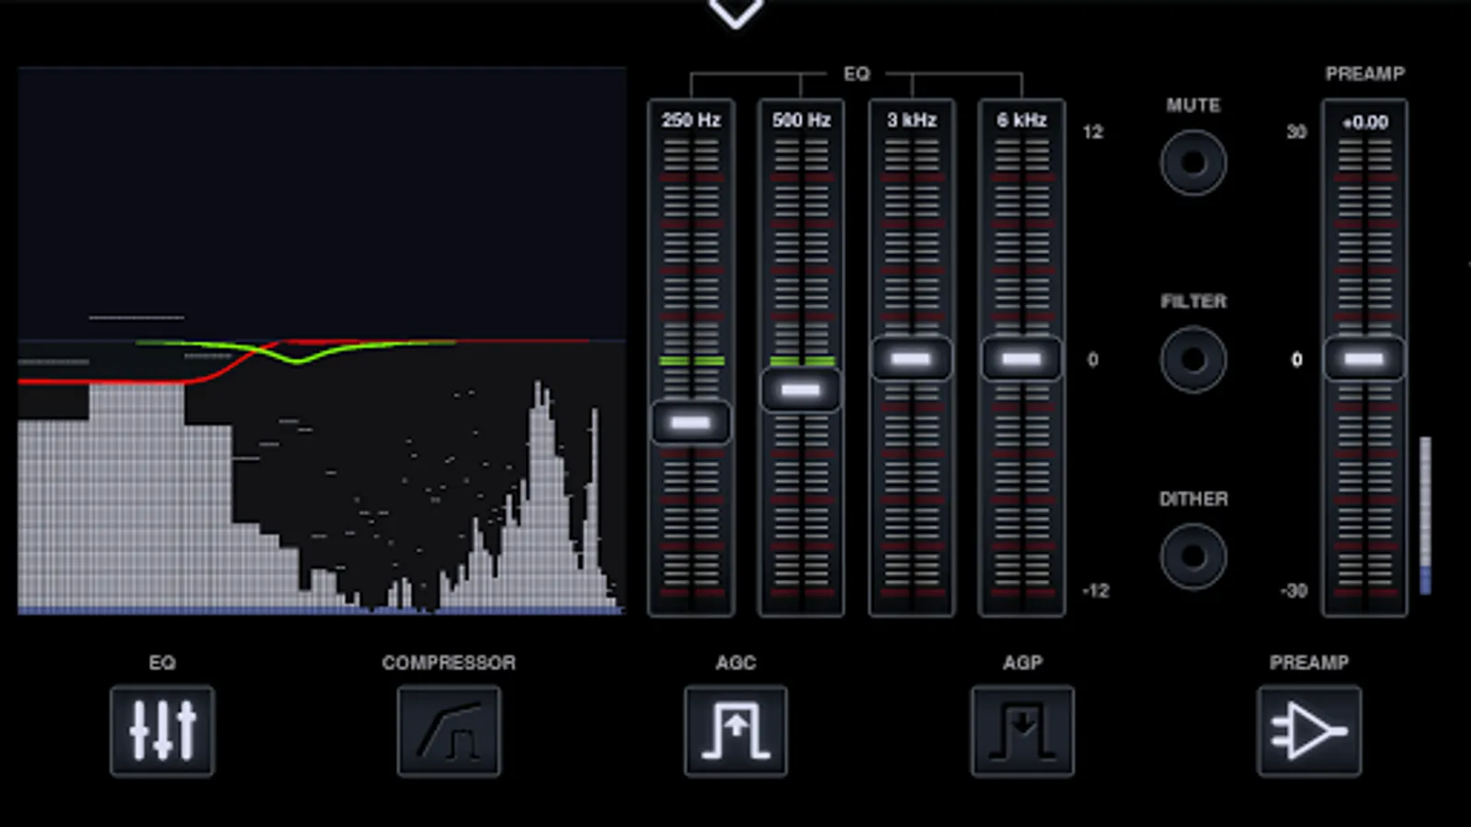
Task: Click the +0.00 preamp value
Action: 1364,122
